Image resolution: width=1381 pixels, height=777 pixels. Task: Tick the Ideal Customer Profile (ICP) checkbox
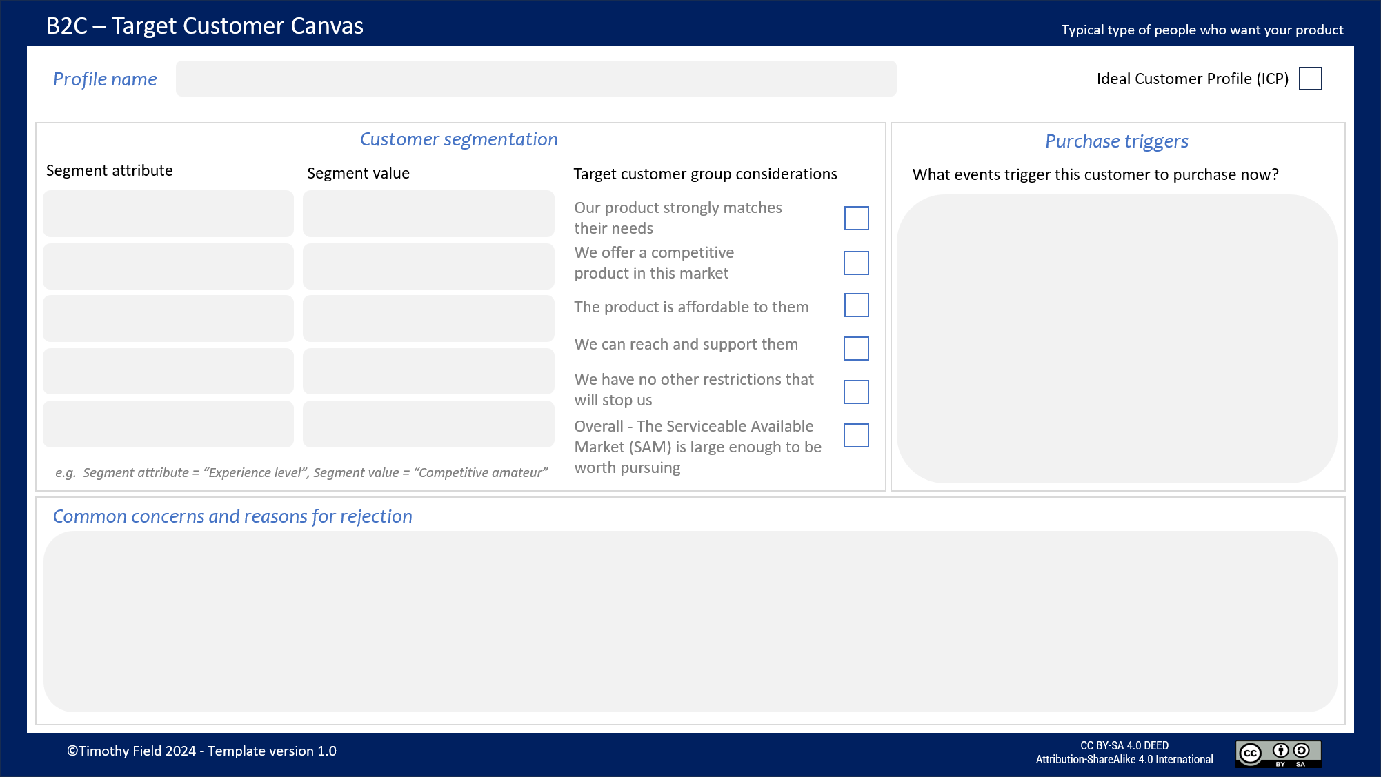tap(1310, 79)
